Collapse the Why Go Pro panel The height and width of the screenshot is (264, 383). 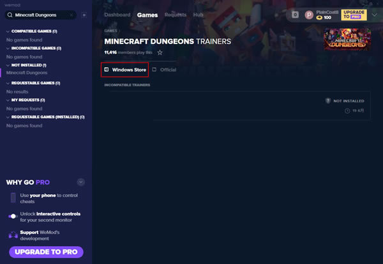[80, 182]
